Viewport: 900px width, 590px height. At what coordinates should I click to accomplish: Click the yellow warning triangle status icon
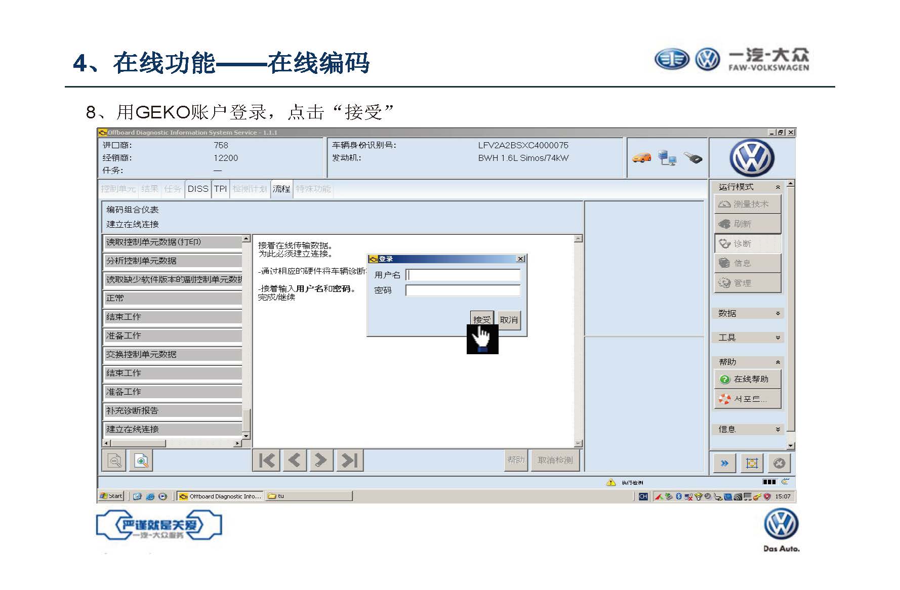coord(611,482)
